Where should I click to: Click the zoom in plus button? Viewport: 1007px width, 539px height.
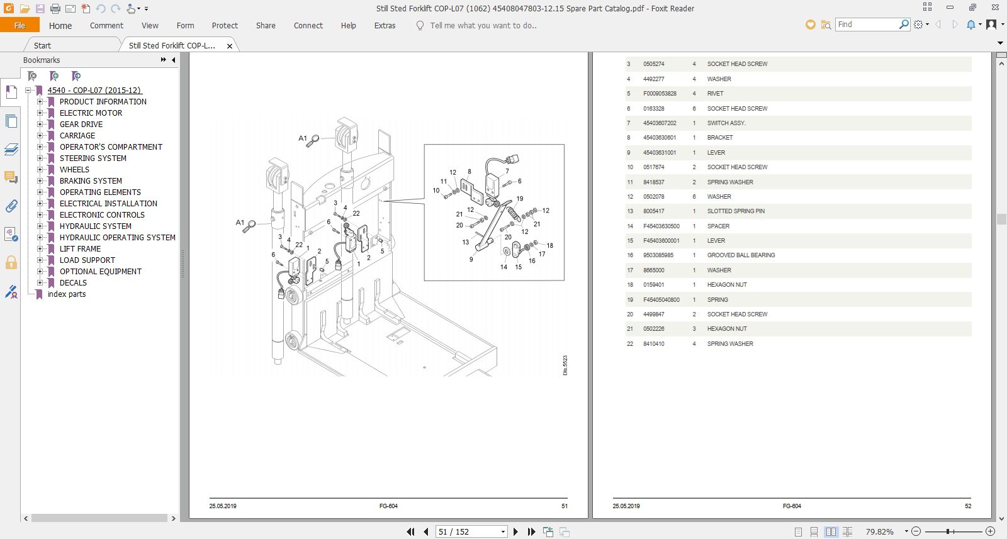pos(990,531)
